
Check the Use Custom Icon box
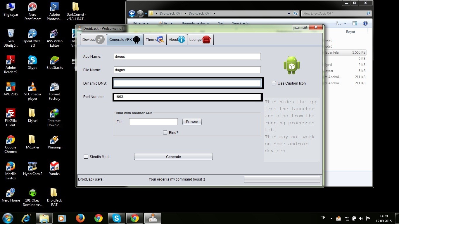coord(274,83)
